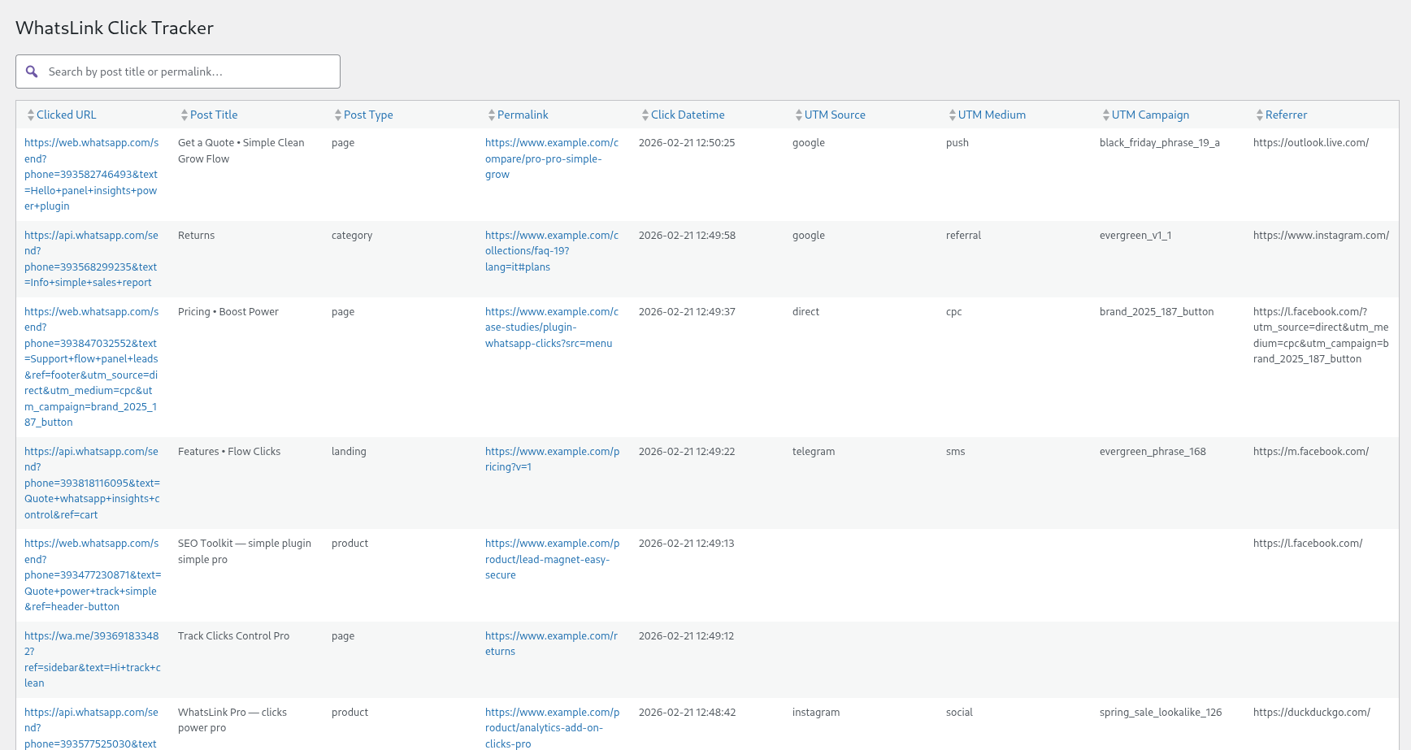This screenshot has width=1411, height=750.
Task: Click sort arrows beside Permalink
Action: [x=492, y=115]
